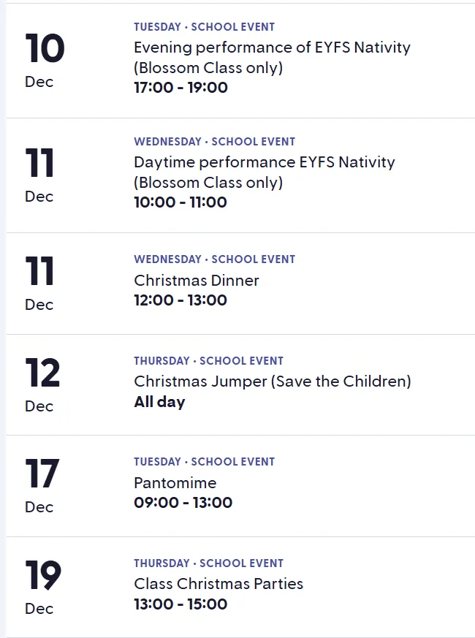Click the 13:00 - 15:00 time label

pos(180,604)
